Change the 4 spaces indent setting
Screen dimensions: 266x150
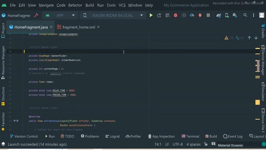[x=193, y=145]
